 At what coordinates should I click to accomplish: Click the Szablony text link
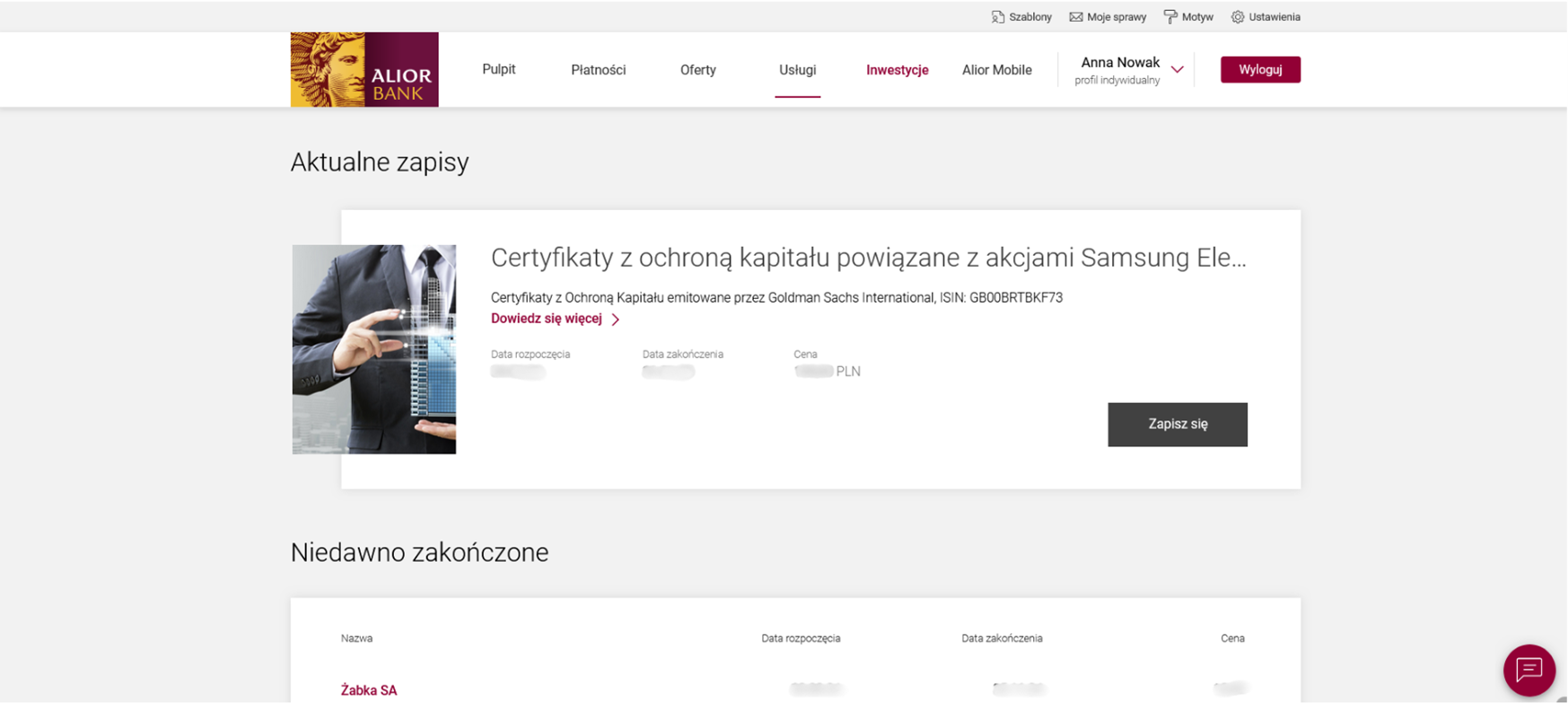click(x=1030, y=17)
